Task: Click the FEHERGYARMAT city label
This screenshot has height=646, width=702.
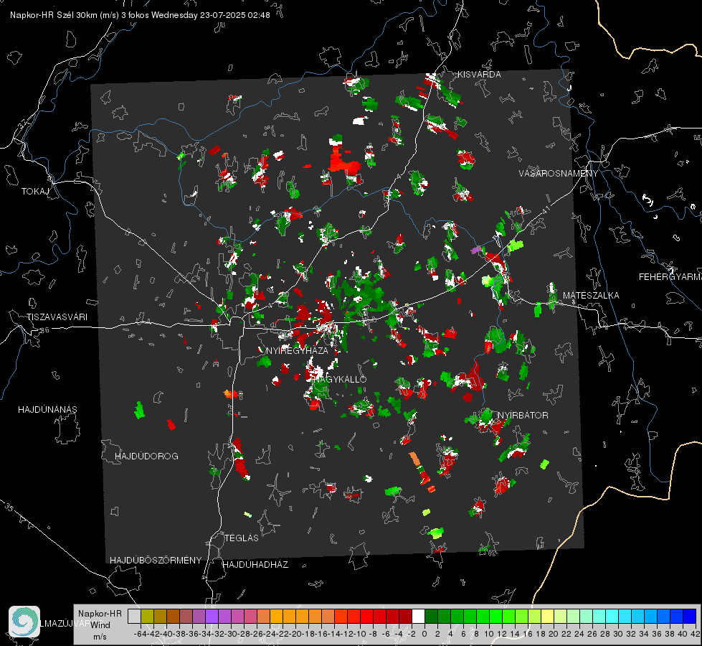Action: coord(670,277)
